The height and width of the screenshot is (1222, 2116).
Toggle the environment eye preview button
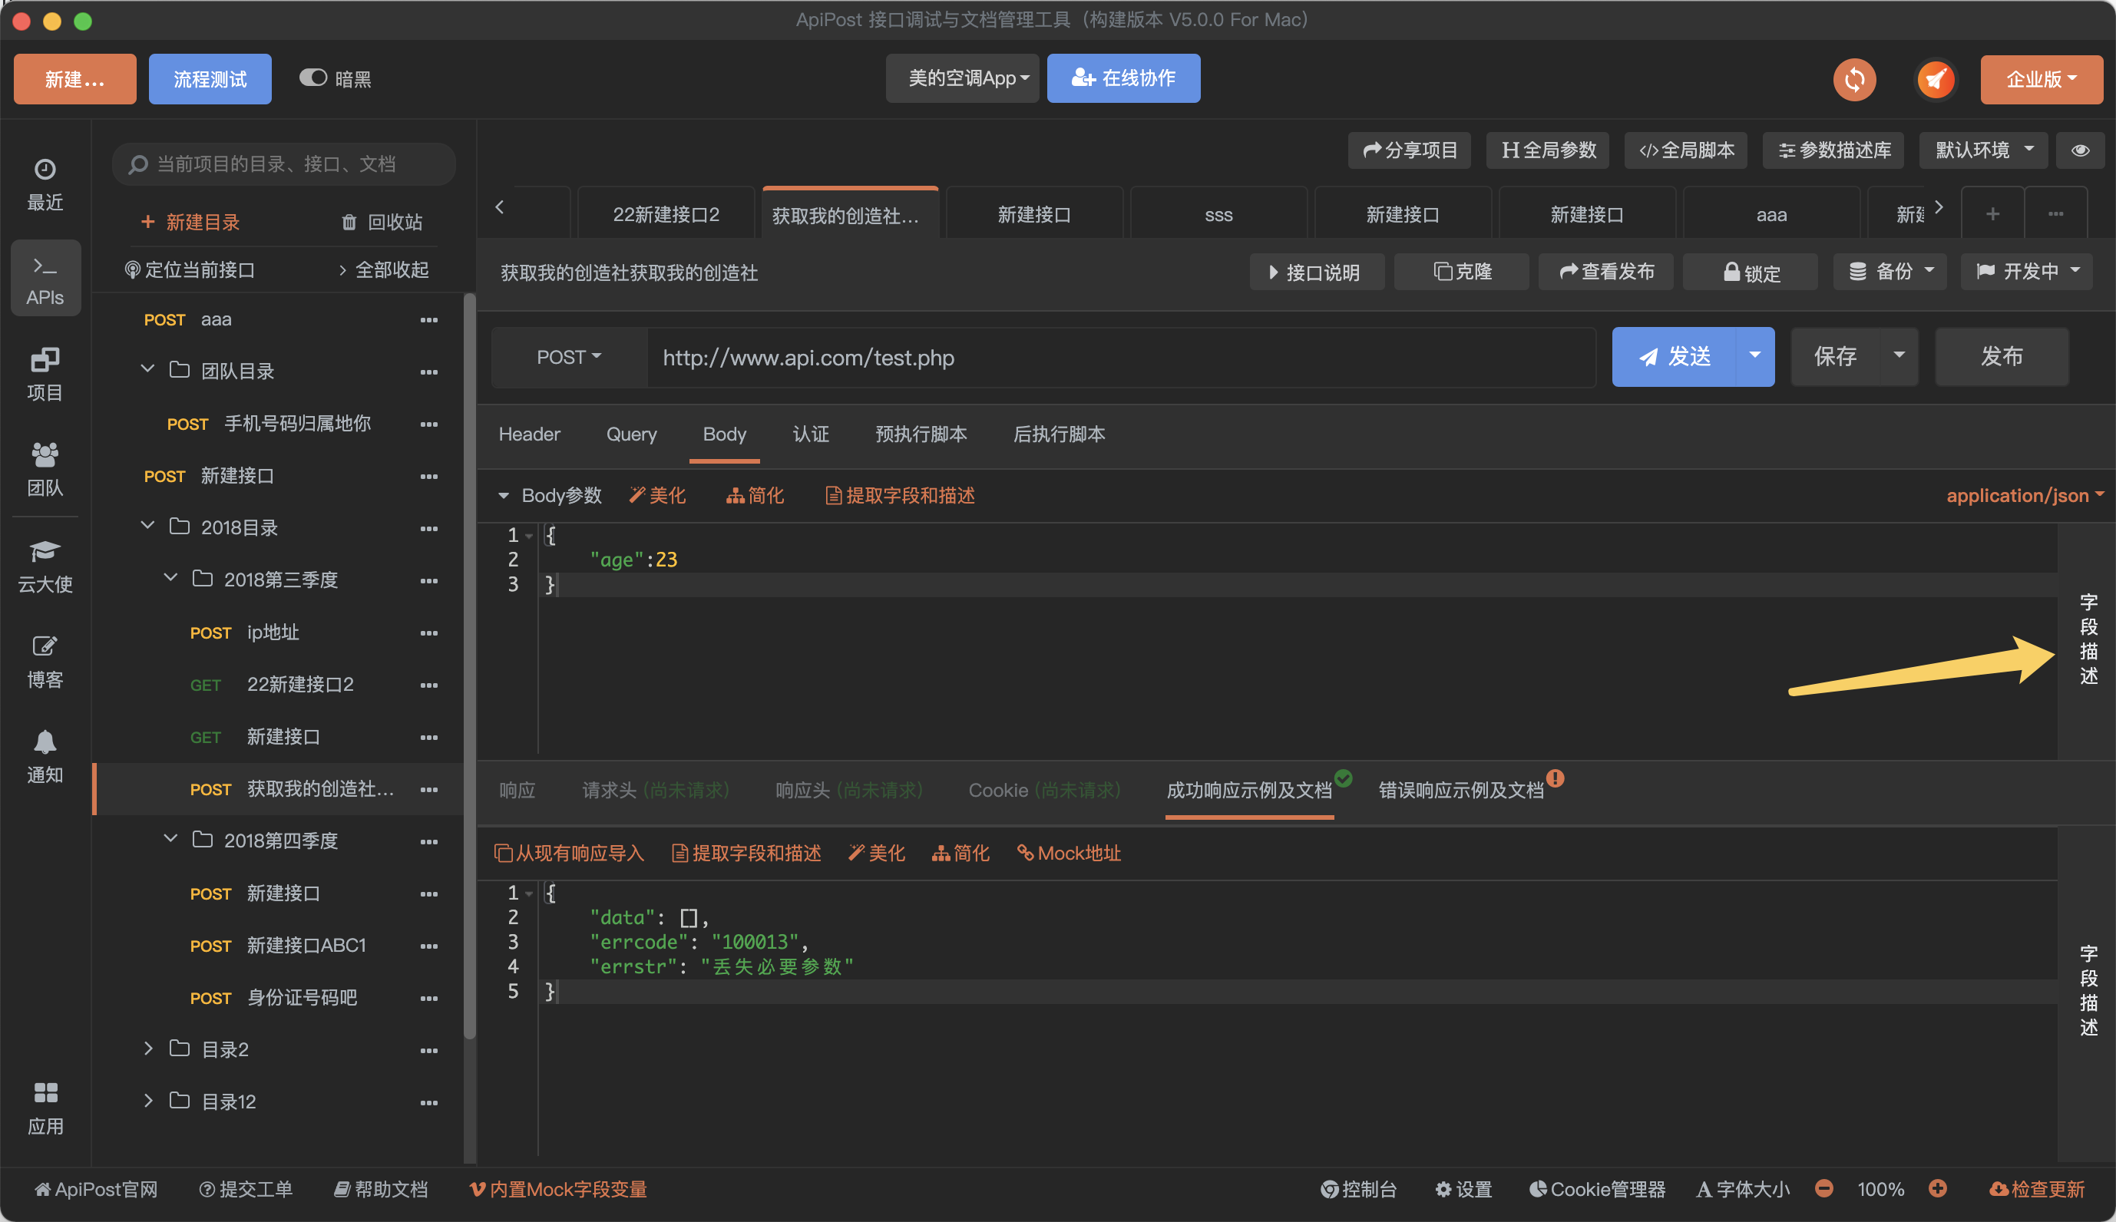(x=2080, y=150)
